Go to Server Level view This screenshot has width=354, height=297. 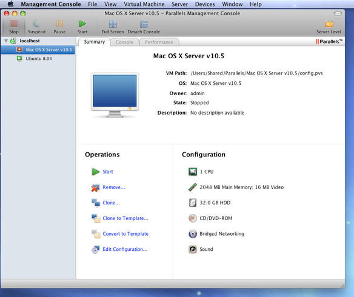329,24
